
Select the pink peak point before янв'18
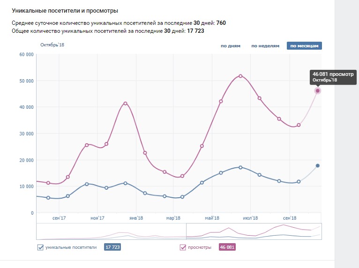[125, 104]
